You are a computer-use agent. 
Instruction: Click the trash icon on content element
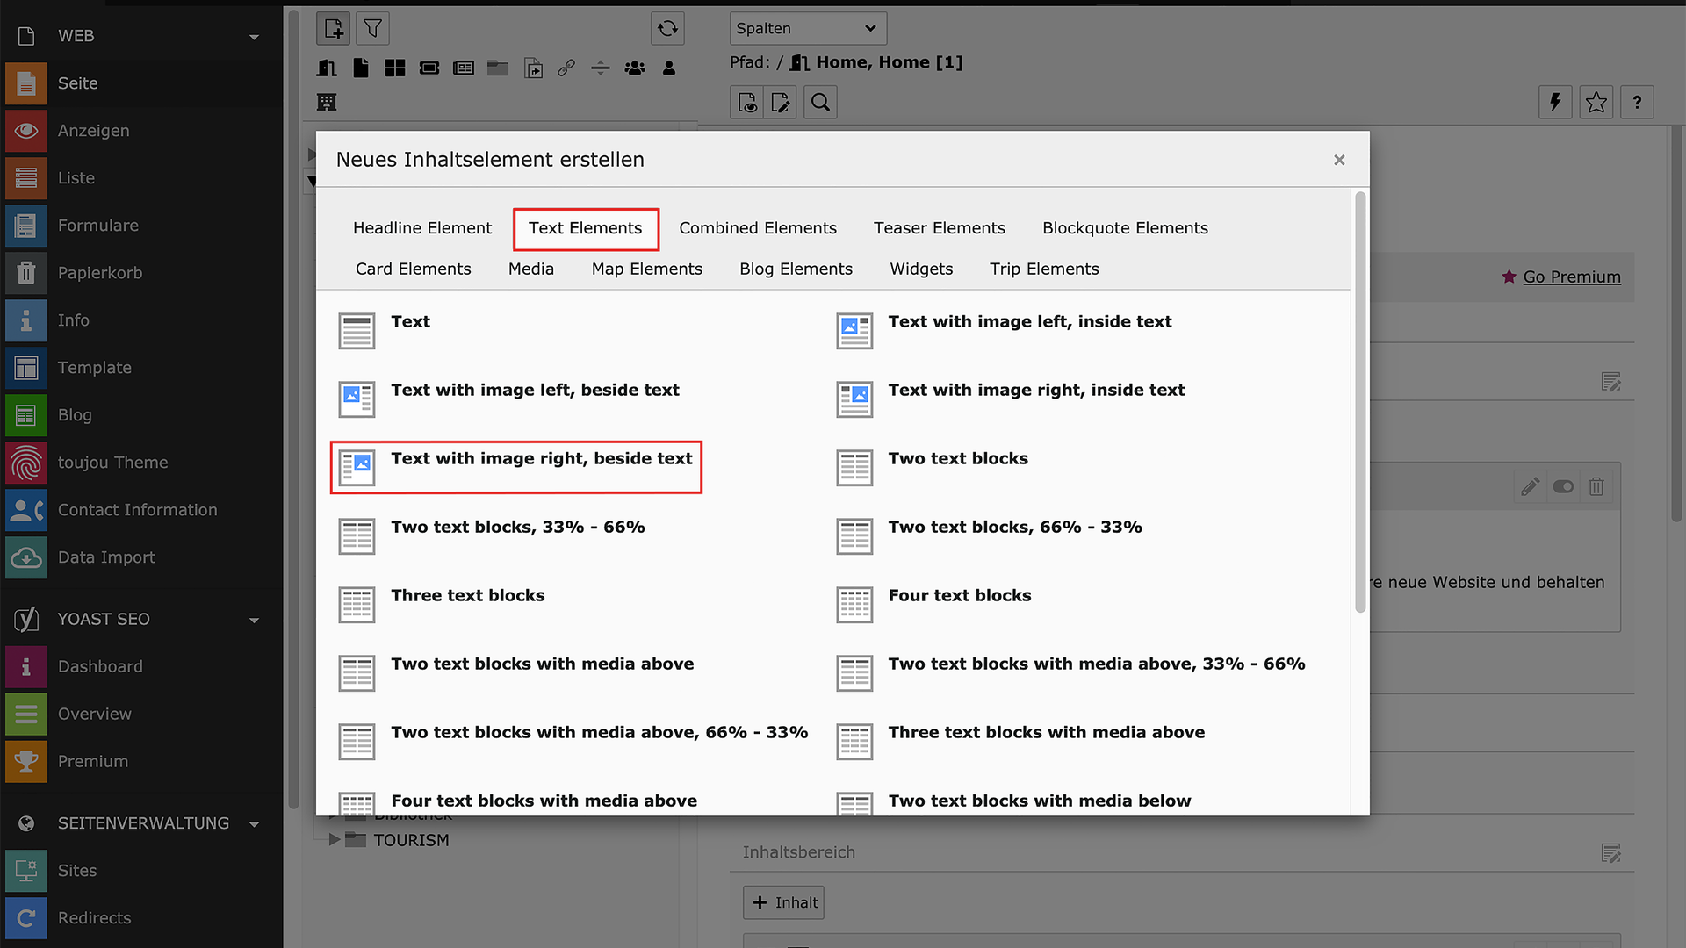point(1596,486)
